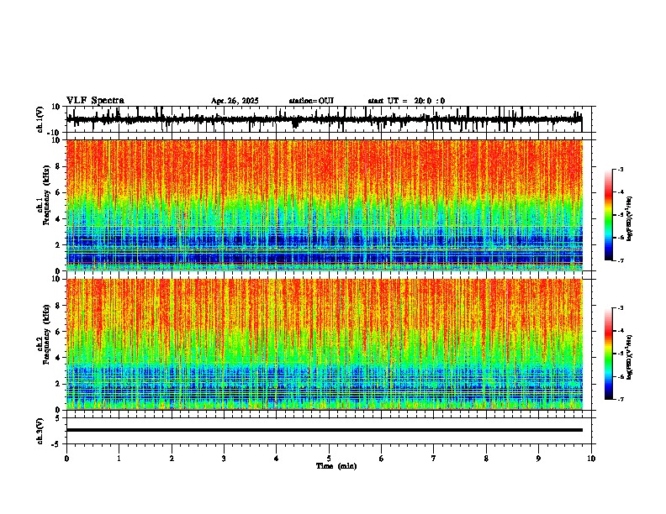
Task: Click the ch.2 spectrogram image
Action: point(324,344)
